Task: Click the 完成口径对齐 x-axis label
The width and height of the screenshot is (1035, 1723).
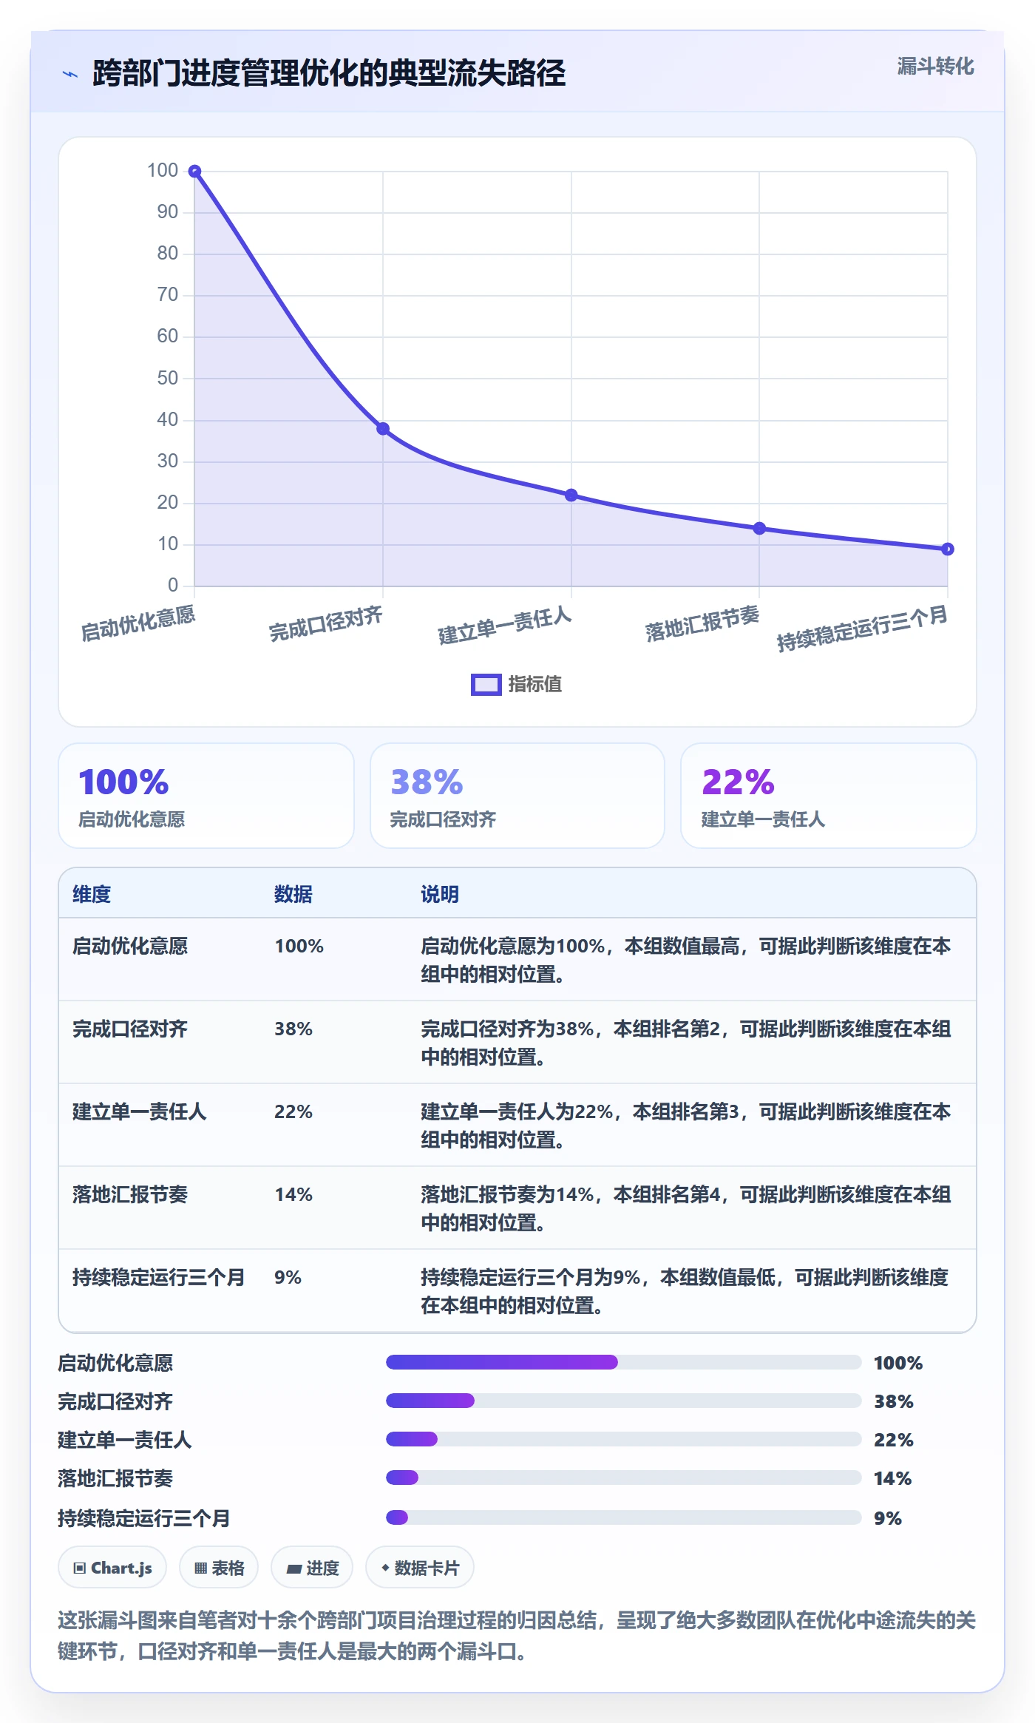Action: click(x=326, y=623)
